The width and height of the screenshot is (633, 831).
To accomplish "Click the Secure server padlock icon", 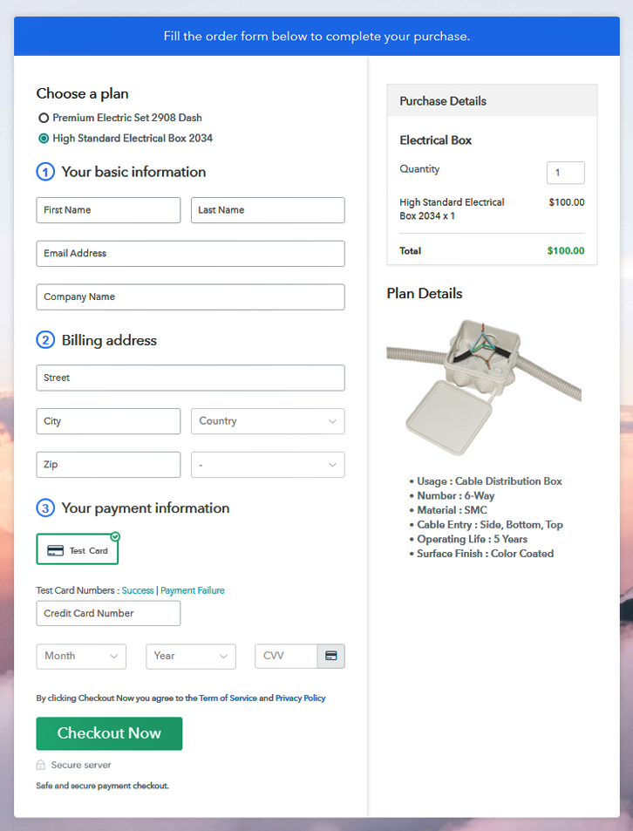I will pyautogui.click(x=41, y=765).
